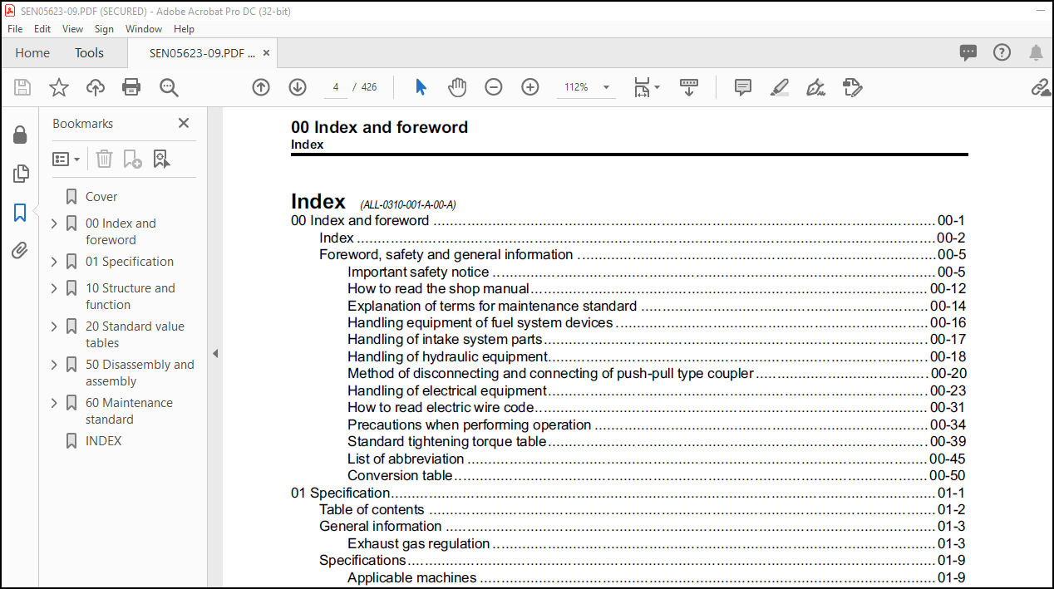Expand '60 Maintenance standard' bookmark
This screenshot has width=1054, height=589.
pyautogui.click(x=54, y=403)
